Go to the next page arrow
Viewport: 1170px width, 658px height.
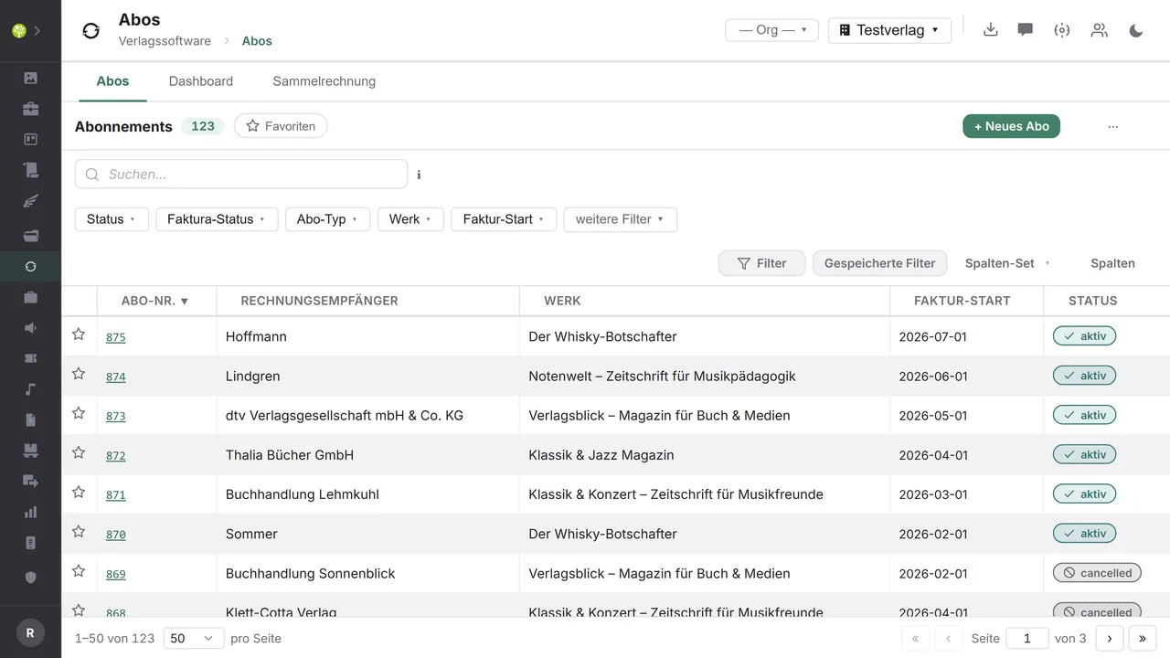1110,639
